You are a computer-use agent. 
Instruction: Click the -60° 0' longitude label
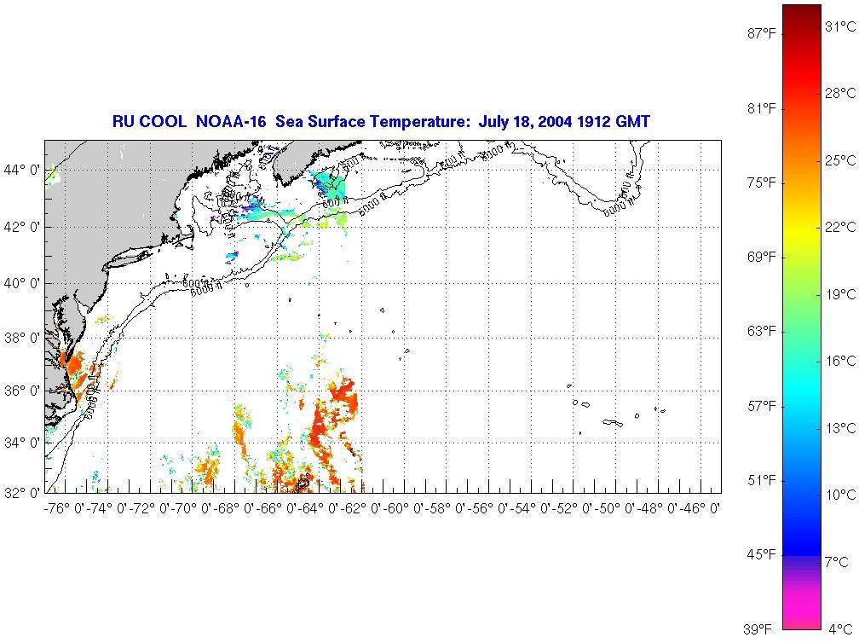402,509
